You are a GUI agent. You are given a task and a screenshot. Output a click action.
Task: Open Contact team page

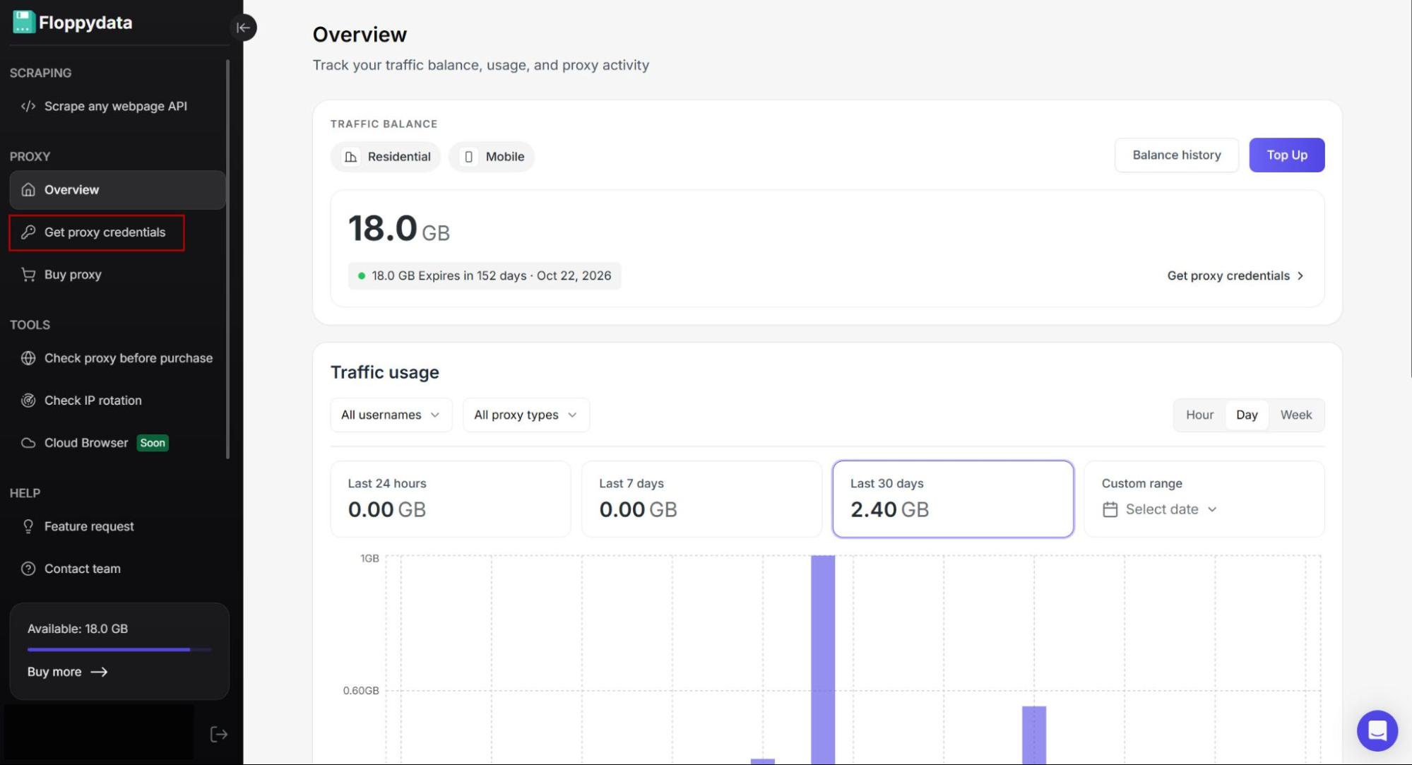118,569
